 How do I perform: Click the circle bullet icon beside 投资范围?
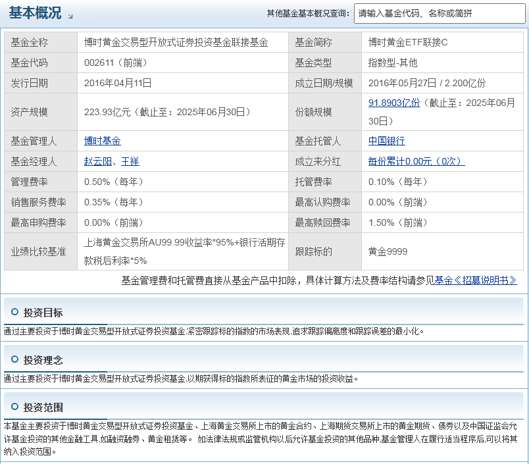pos(14,407)
